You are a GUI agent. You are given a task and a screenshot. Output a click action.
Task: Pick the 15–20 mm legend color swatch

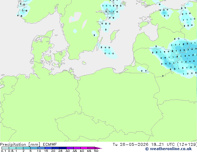[48, 148]
